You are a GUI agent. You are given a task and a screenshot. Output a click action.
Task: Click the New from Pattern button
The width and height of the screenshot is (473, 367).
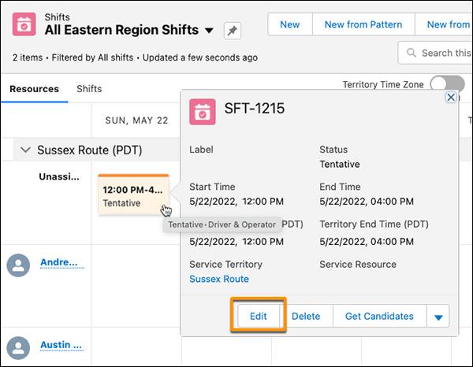363,24
